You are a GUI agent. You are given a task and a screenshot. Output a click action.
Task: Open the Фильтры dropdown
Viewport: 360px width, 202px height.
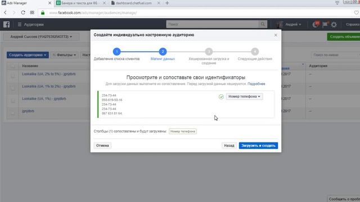(64, 55)
